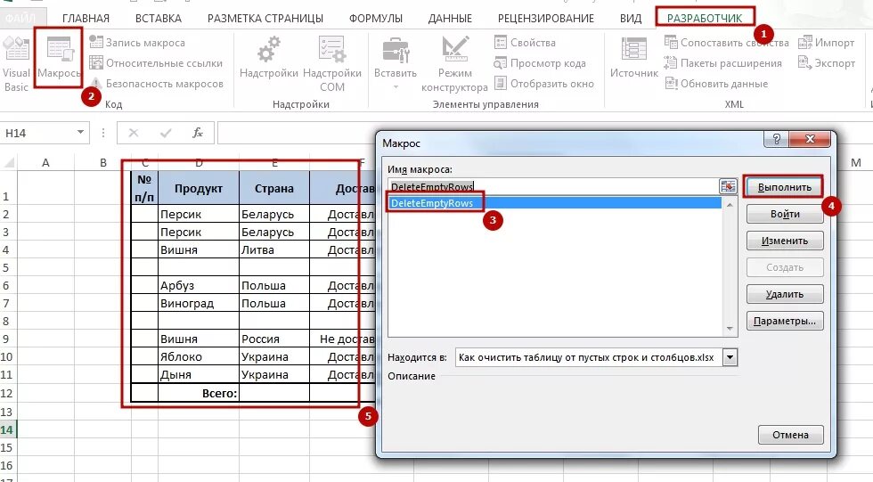The width and height of the screenshot is (873, 482).
Task: Switch to ГЛАВНАЯ tab
Action: 86,19
